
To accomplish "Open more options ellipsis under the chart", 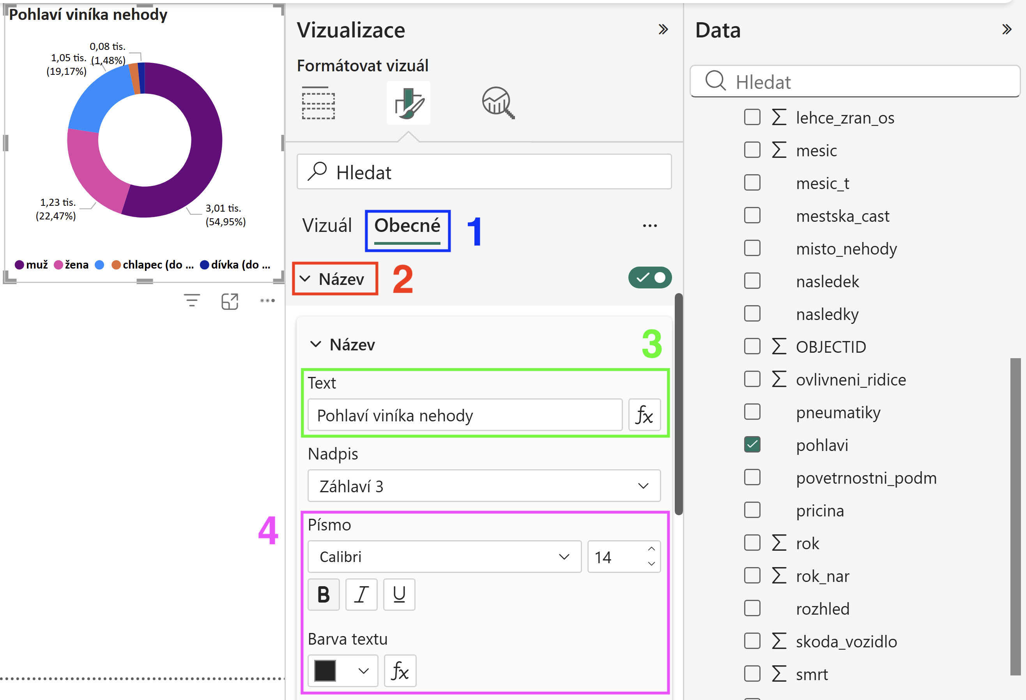I will click(267, 301).
